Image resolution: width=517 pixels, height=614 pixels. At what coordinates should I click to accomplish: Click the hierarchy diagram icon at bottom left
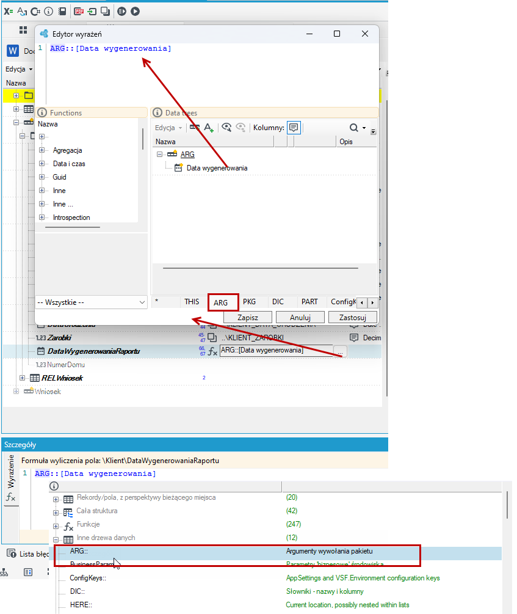click(x=4, y=572)
